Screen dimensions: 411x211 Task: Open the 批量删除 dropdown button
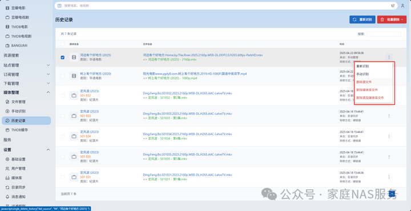tap(392, 19)
